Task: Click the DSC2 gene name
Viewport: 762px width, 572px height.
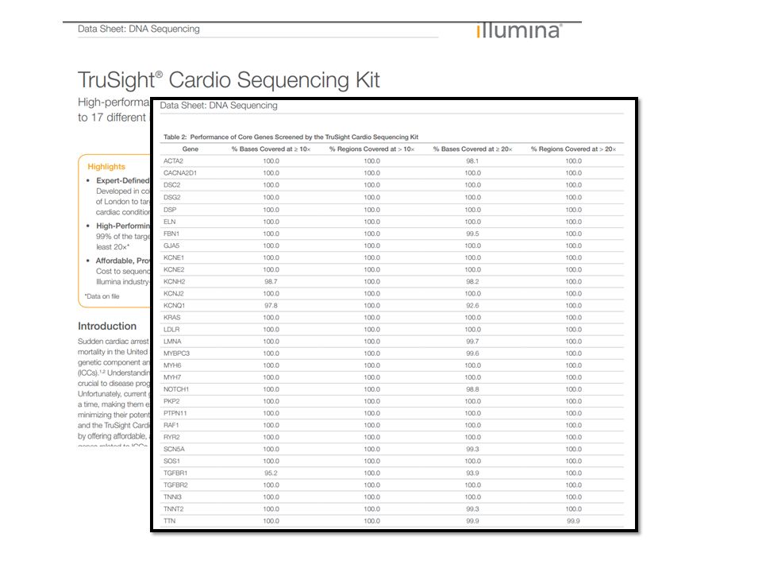Action: (172, 185)
